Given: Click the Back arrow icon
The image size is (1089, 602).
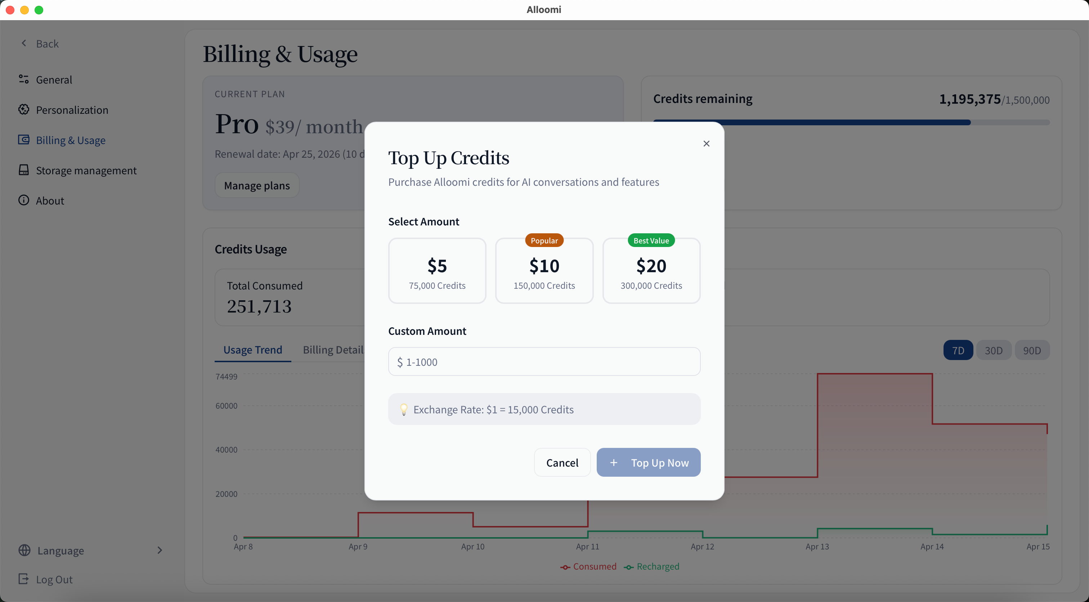Looking at the screenshot, I should click(24, 43).
